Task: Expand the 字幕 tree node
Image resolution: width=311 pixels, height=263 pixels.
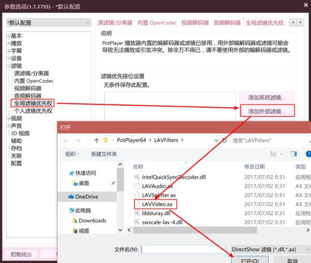Action: tap(9, 51)
